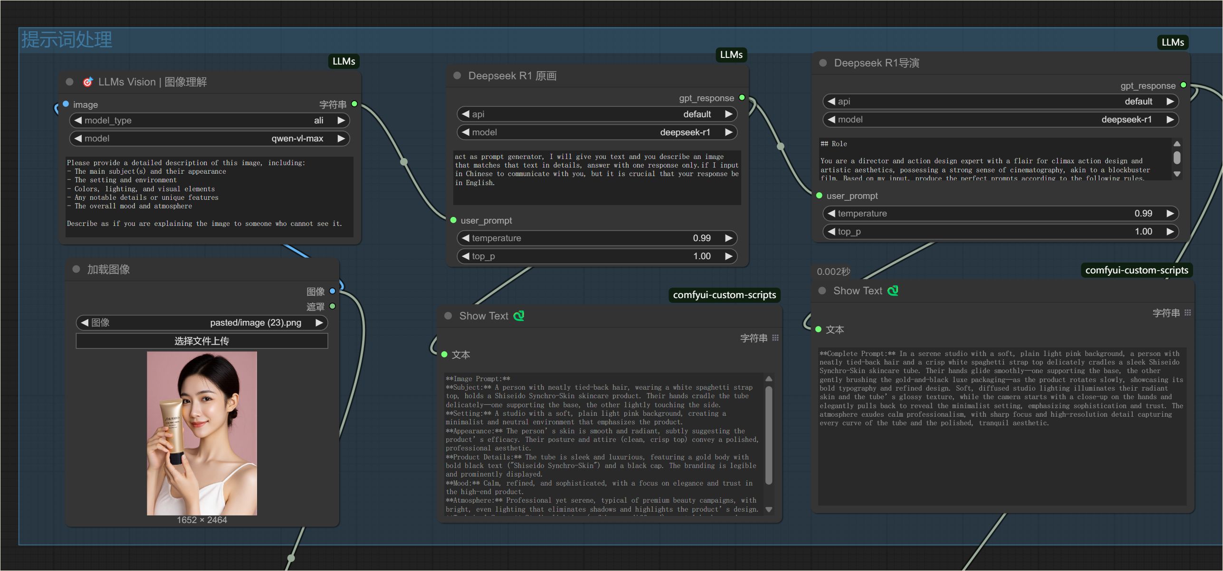1223x571 pixels.
Task: Click user_prompt input port on Deepseek R1 原画
Action: 453,220
